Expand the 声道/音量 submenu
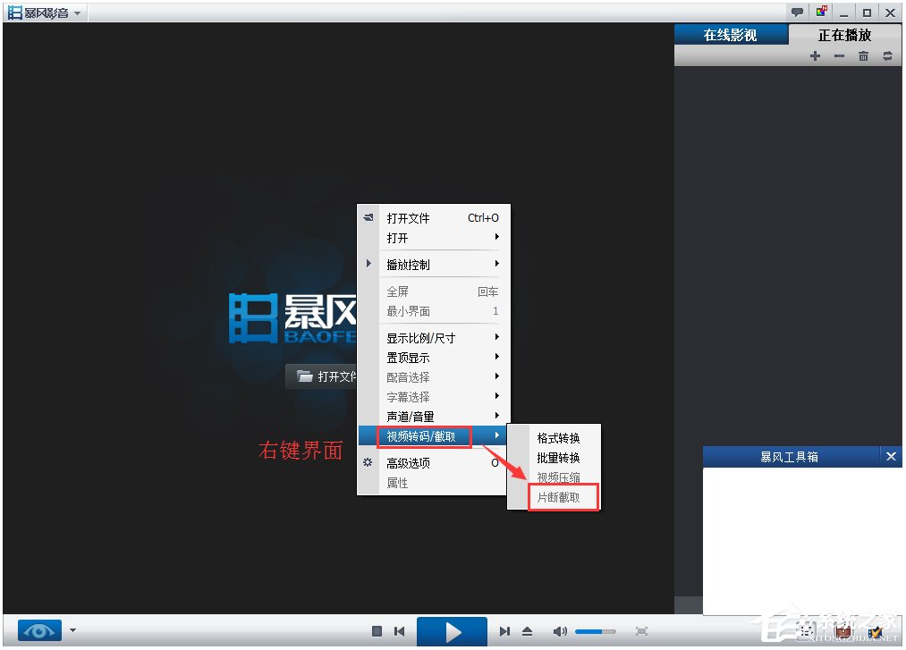This screenshot has width=906, height=650. pyautogui.click(x=434, y=417)
